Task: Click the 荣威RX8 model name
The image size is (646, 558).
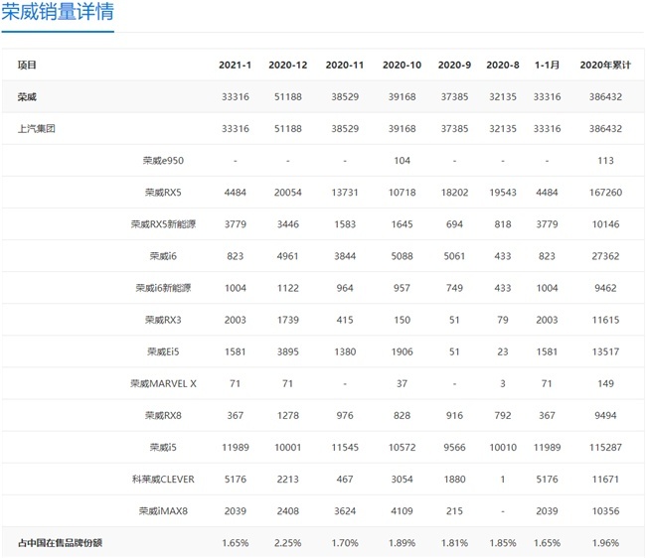Action: coord(163,416)
